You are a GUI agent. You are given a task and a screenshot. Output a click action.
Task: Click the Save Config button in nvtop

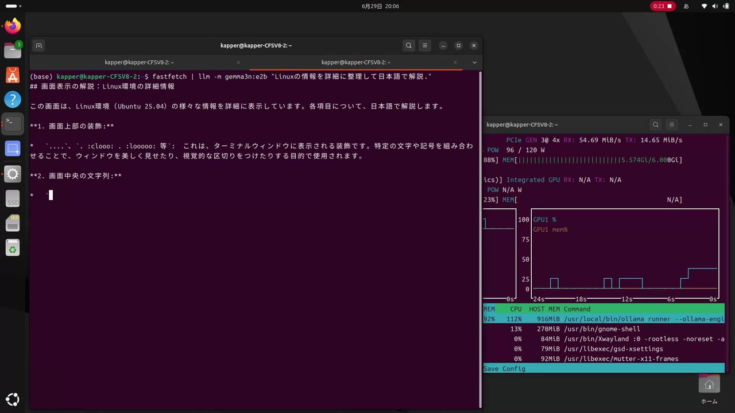coord(504,368)
